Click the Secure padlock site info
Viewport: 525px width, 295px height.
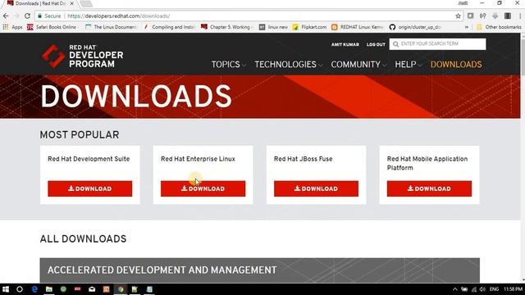coord(49,16)
